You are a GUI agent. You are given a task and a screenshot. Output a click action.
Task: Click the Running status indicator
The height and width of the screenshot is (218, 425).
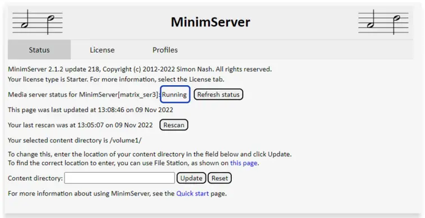coord(175,94)
